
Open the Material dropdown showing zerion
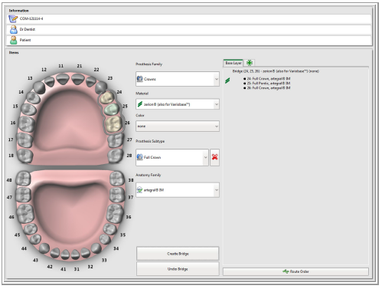(x=178, y=104)
